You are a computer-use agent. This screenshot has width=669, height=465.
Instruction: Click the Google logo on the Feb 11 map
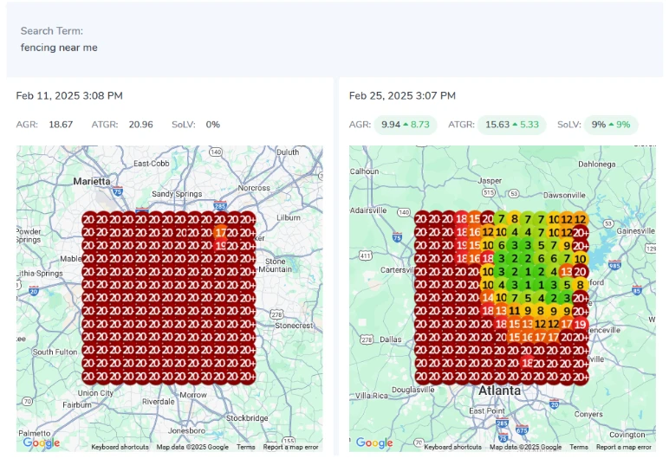coord(42,442)
